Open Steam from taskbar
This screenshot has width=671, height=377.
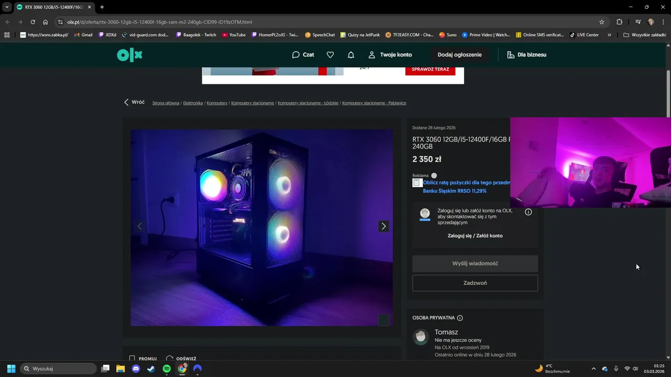tap(151, 369)
